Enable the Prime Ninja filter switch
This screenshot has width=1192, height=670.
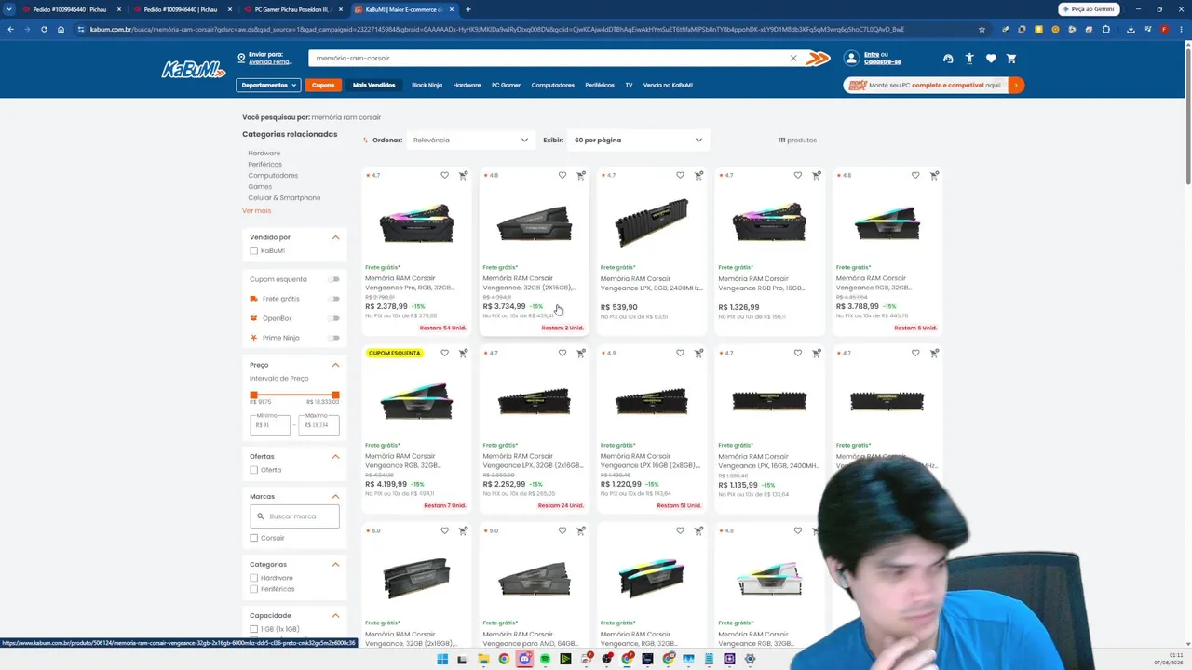pos(334,338)
